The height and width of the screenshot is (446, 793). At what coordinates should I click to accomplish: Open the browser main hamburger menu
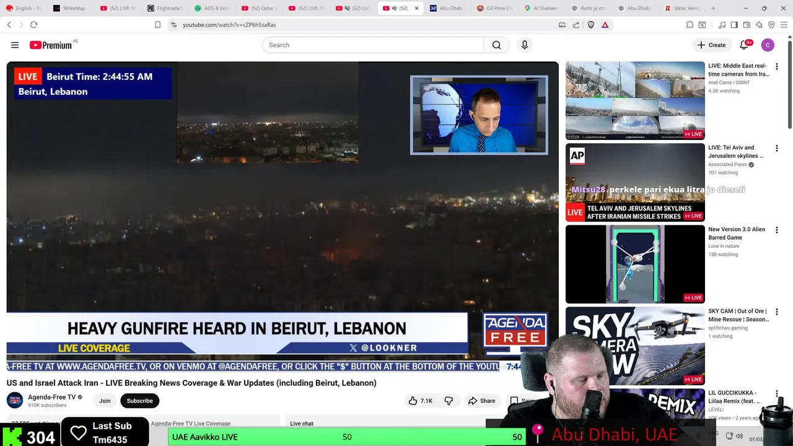pyautogui.click(x=784, y=25)
